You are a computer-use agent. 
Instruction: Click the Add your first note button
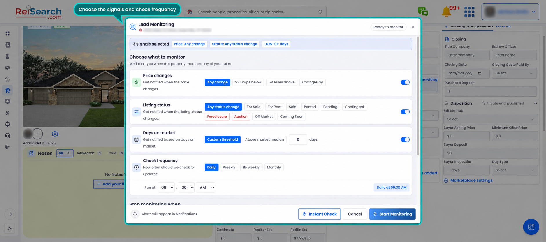[110, 184]
